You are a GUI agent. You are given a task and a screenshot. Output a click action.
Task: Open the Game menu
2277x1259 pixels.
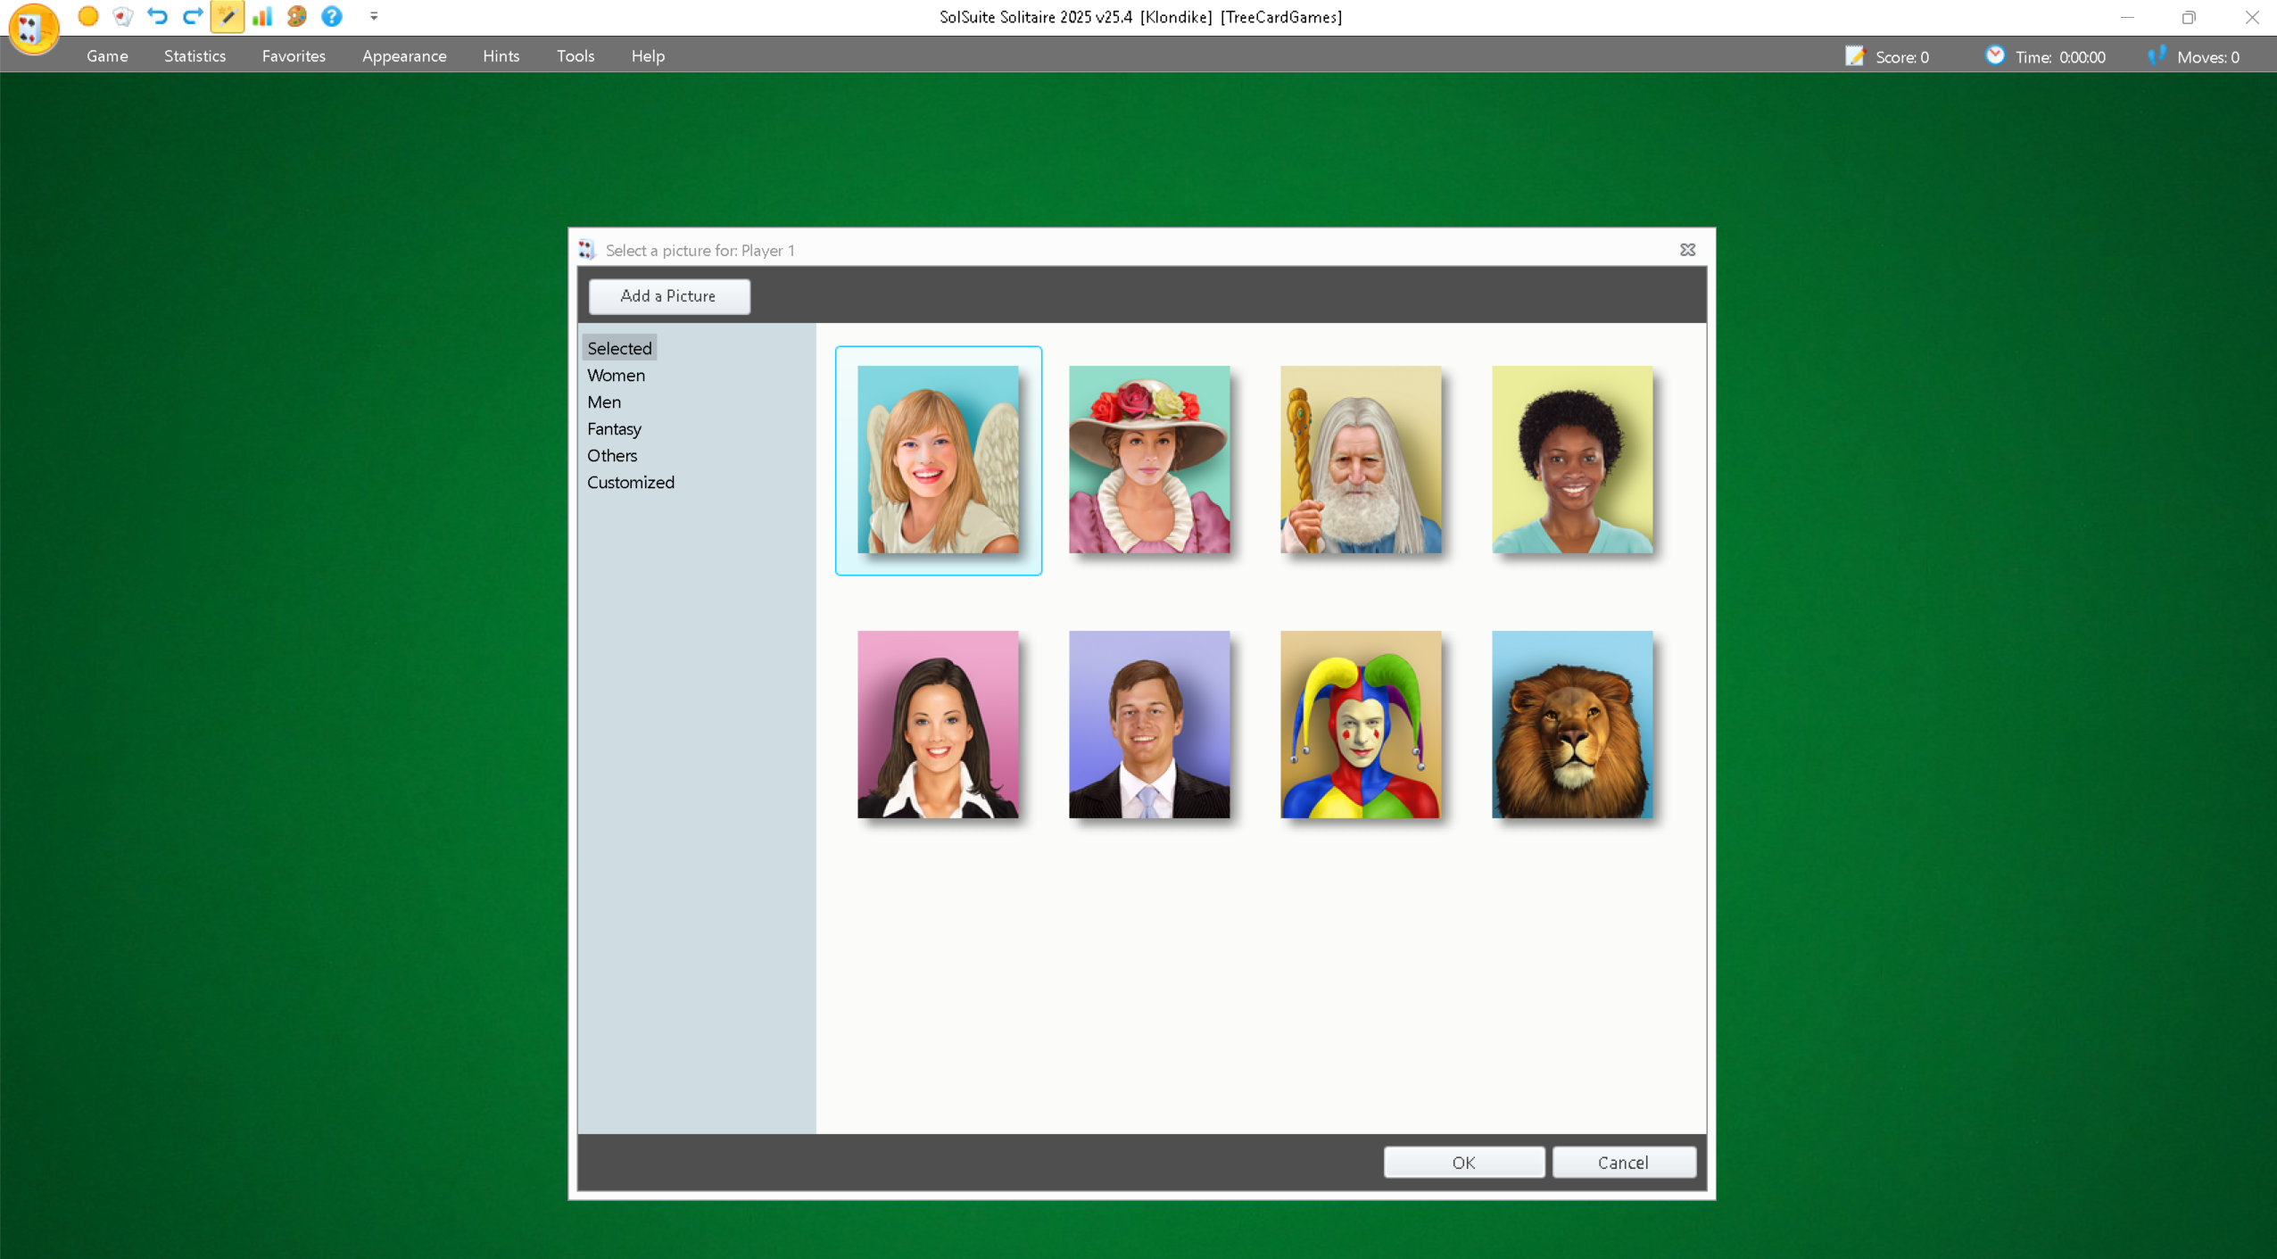click(107, 55)
